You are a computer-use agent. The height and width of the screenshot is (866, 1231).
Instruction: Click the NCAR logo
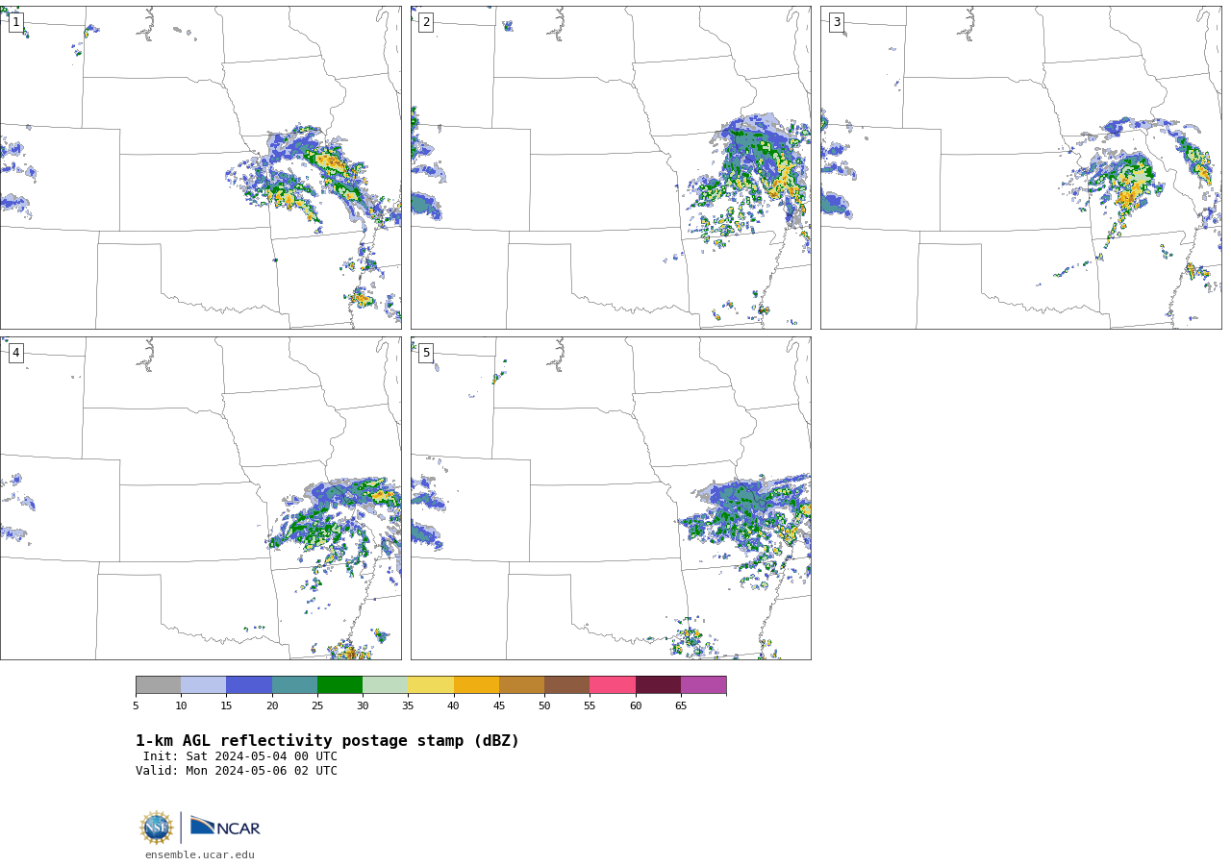point(225,827)
